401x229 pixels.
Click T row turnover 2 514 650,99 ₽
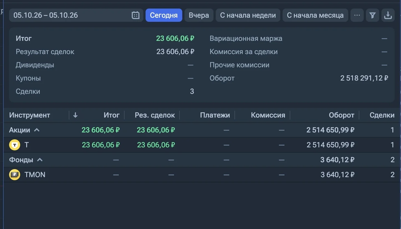[331, 145]
